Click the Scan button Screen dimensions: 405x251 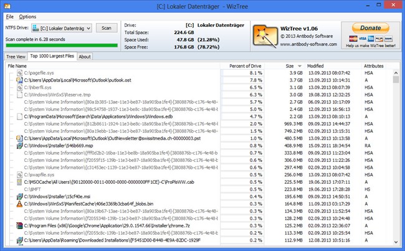pos(107,28)
